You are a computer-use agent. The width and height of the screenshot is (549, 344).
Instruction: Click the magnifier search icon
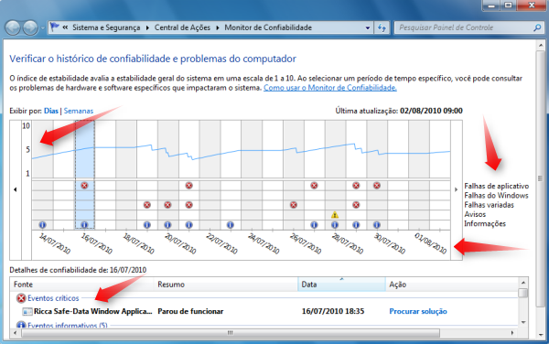click(x=537, y=27)
